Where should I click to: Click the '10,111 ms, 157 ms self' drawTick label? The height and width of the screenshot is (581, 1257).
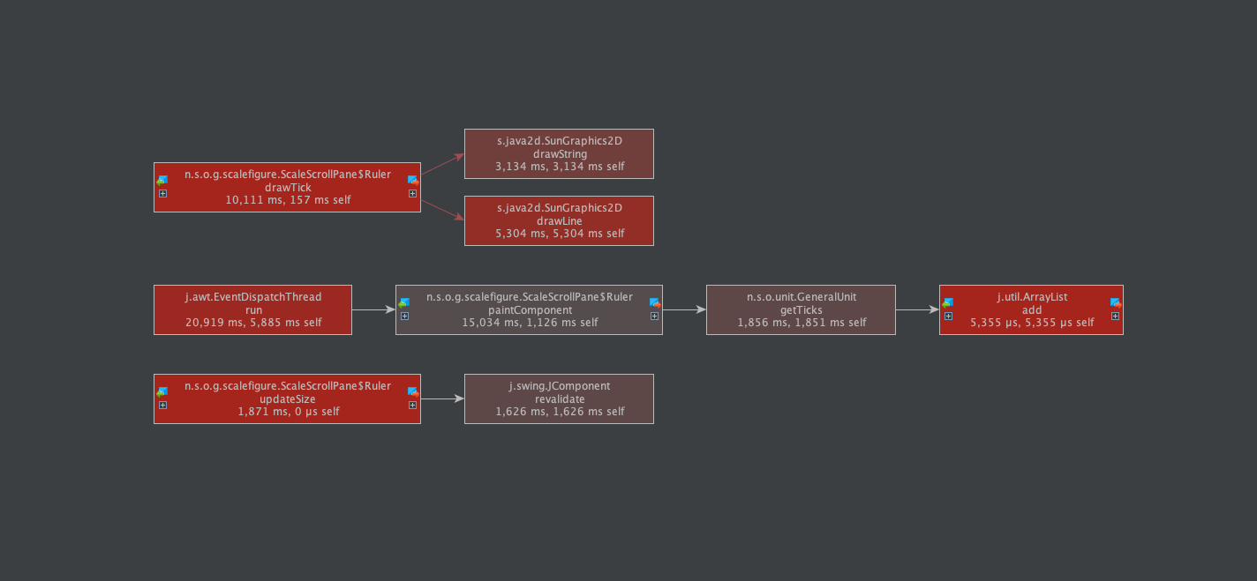tap(288, 200)
